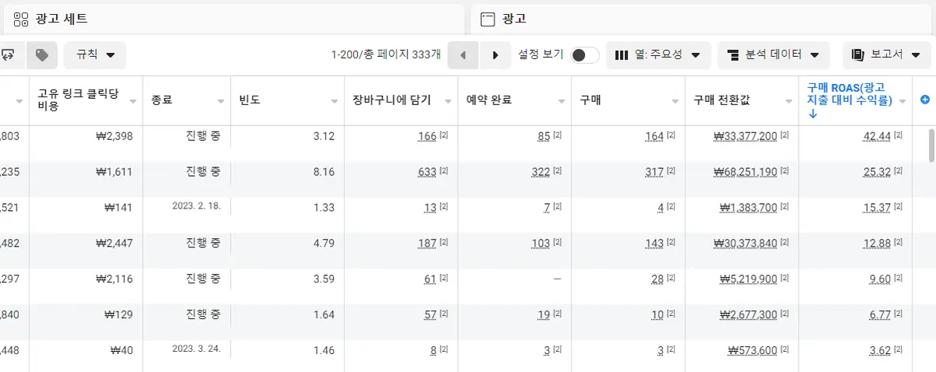936x372 pixels.
Task: Click ROAS value 3.62
Action: click(x=880, y=351)
